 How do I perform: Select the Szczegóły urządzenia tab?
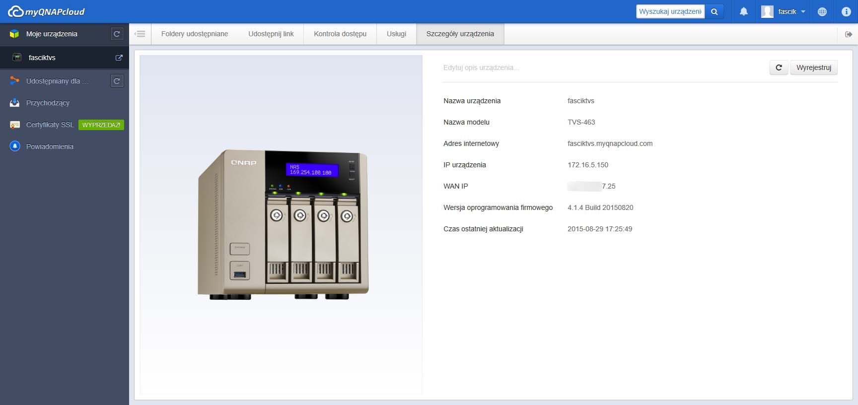pyautogui.click(x=460, y=34)
